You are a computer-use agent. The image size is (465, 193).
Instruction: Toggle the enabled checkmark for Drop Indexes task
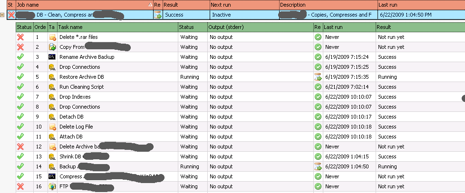point(20,97)
